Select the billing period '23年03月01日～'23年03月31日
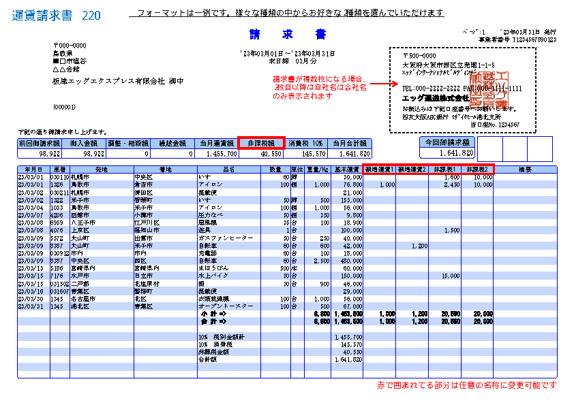The image size is (574, 405). click(288, 54)
